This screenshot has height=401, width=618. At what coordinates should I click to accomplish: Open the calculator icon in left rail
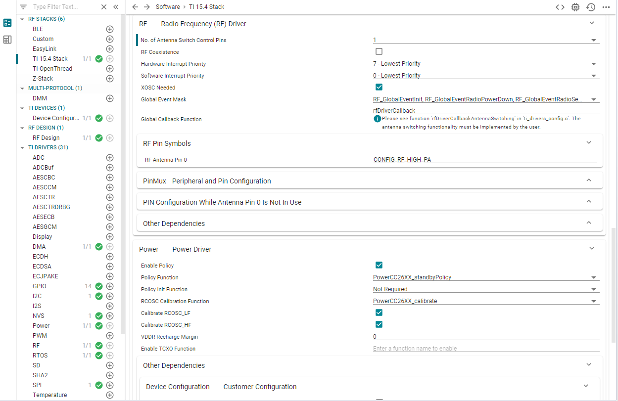coord(7,40)
